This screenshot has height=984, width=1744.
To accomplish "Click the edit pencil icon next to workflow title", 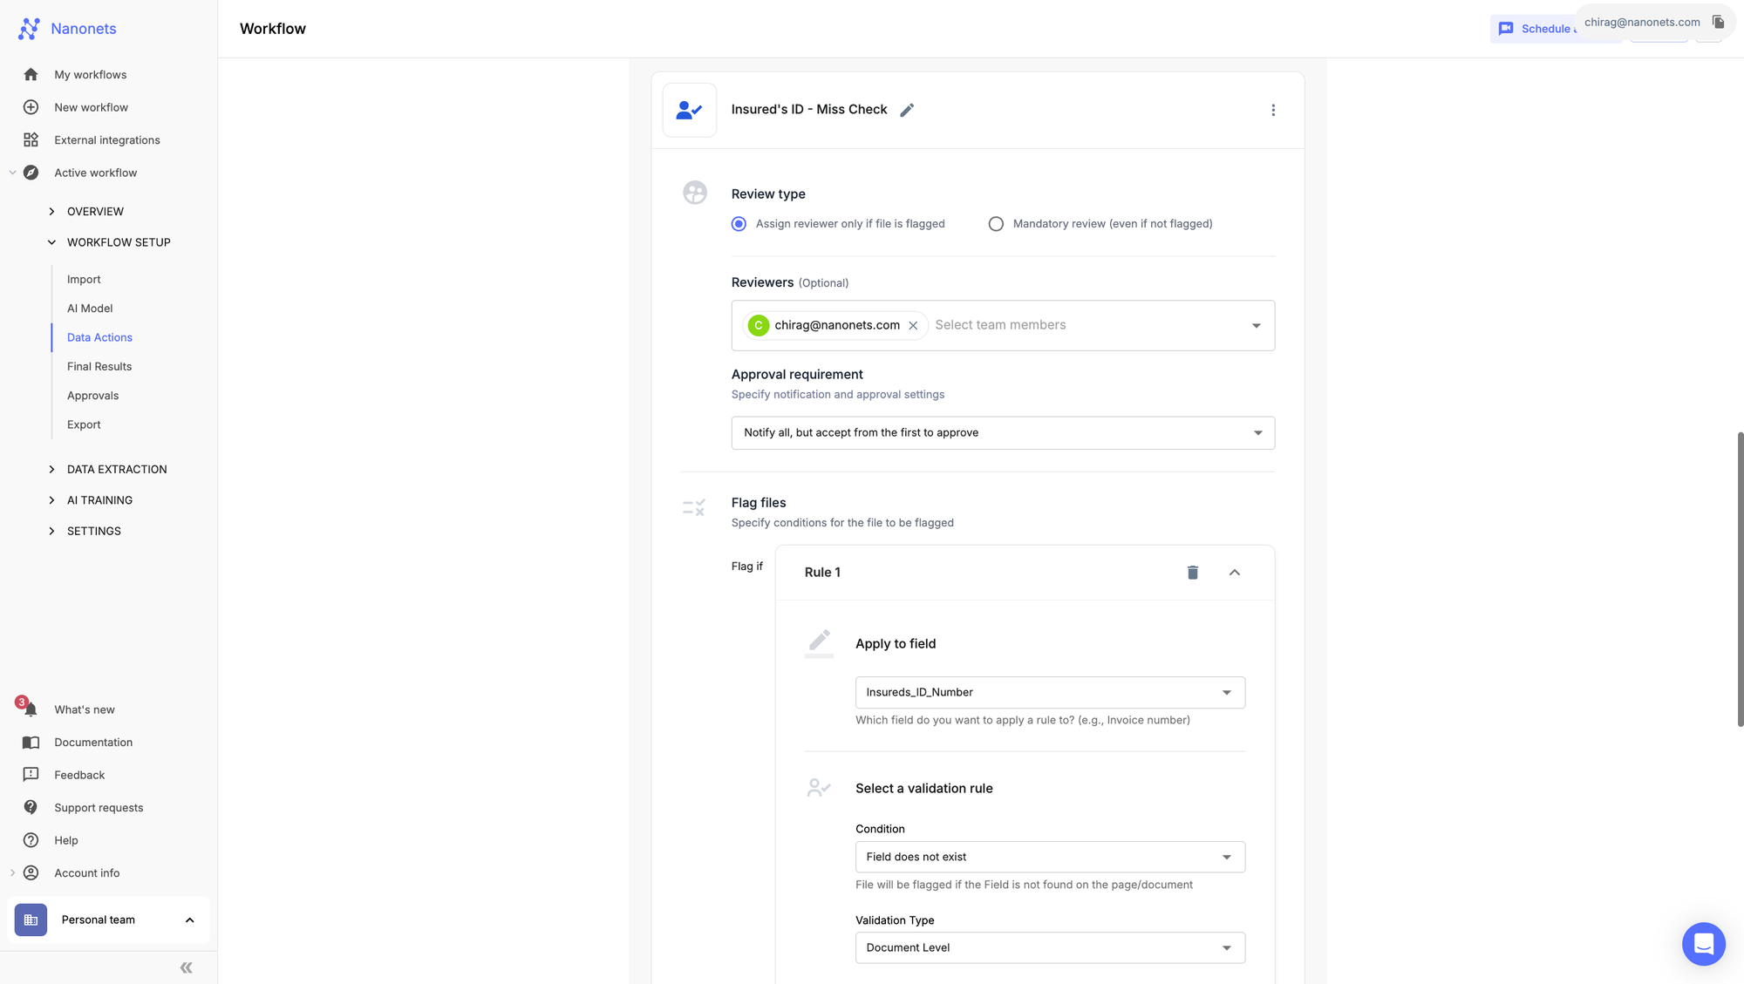I will point(907,110).
